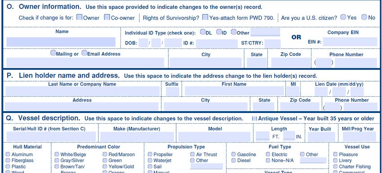Click the lien holder First Name field

[234, 91]
